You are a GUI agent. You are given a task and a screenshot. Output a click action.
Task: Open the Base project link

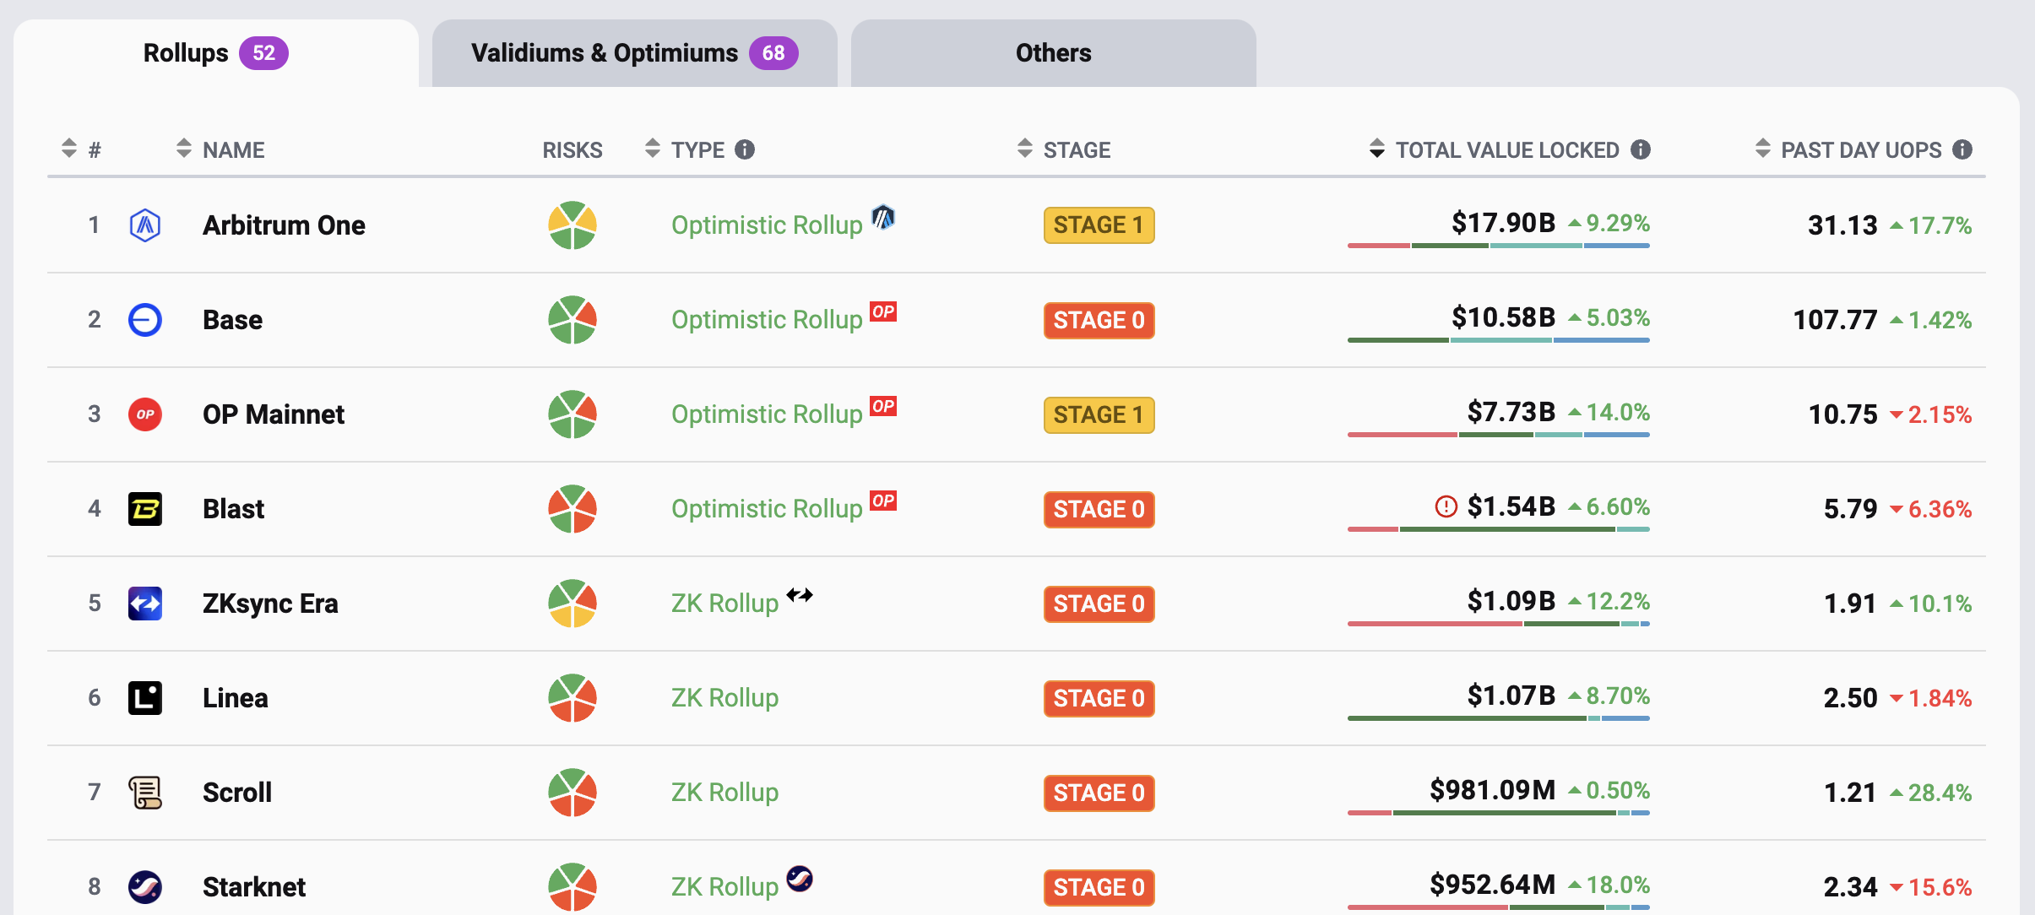point(233,320)
